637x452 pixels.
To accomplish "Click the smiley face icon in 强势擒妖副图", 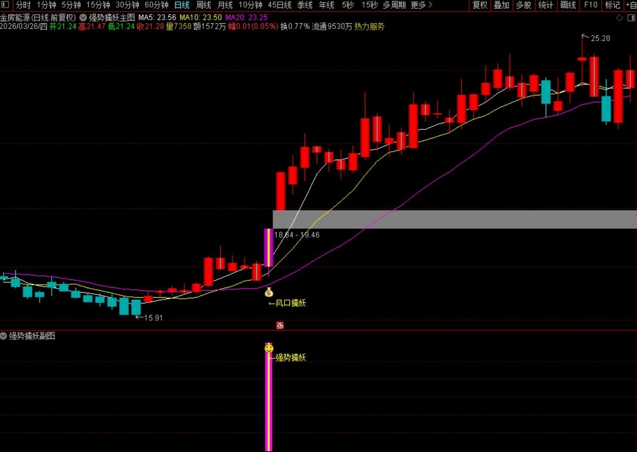I will tap(269, 348).
